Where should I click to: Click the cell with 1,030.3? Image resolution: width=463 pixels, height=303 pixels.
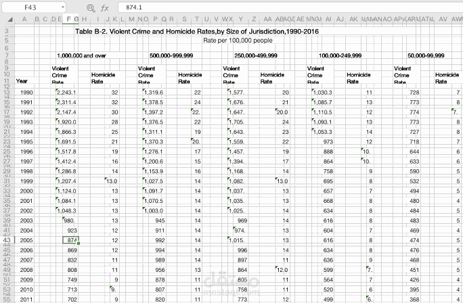pos(322,93)
